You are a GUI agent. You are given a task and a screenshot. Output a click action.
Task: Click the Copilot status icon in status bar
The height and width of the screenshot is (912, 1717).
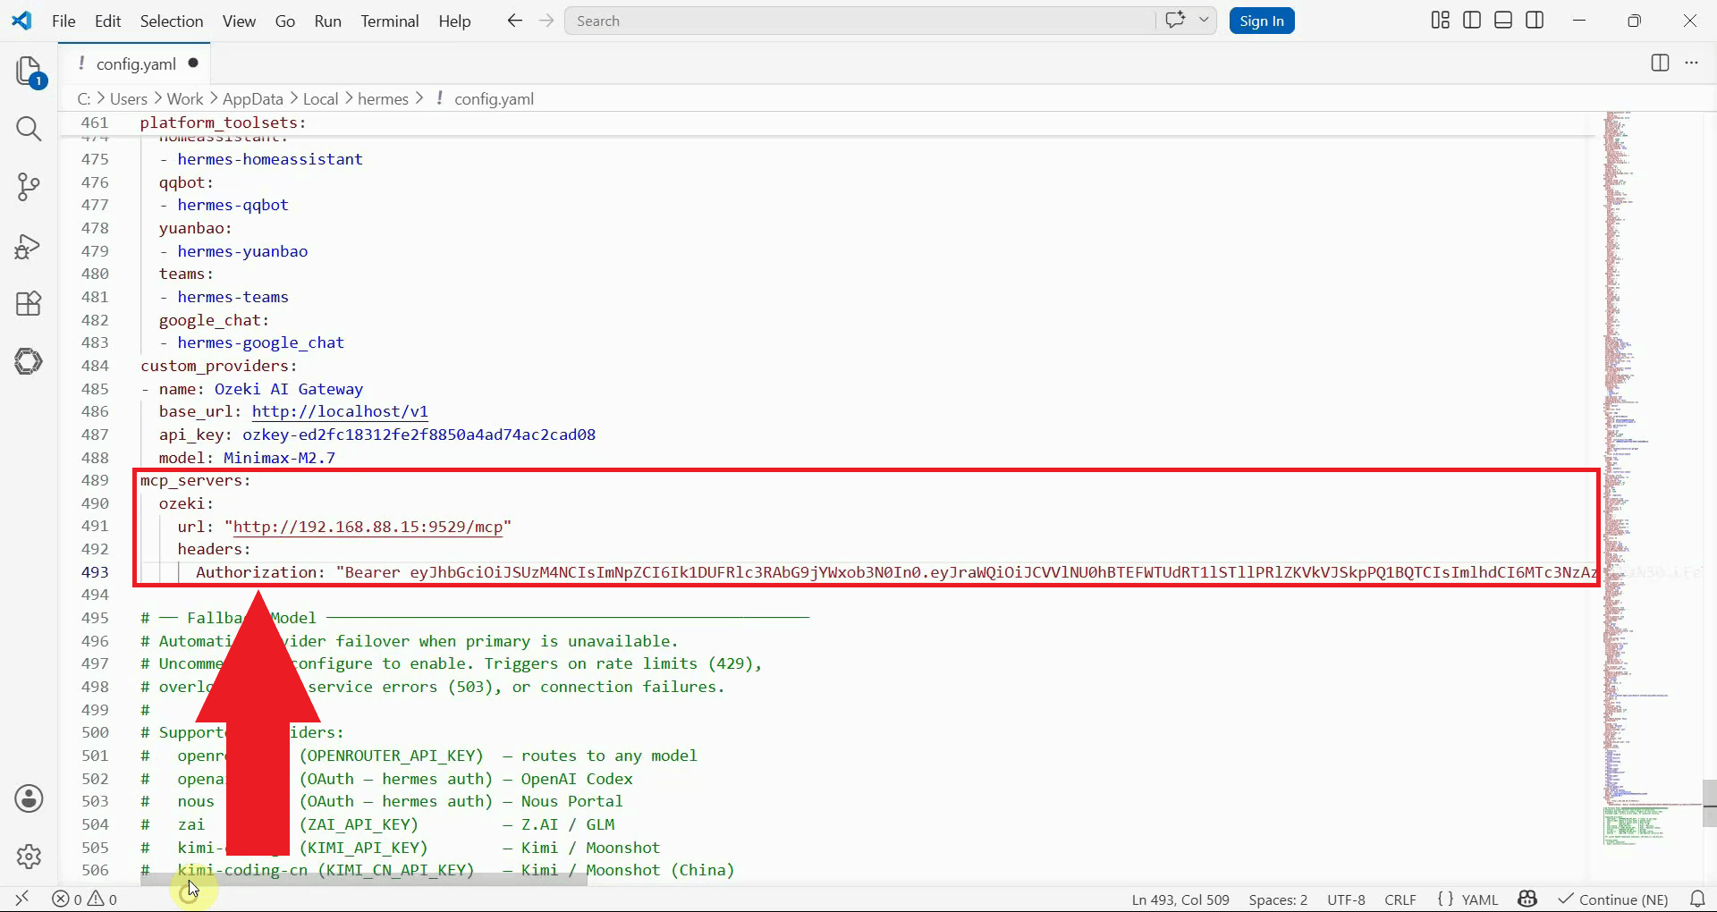tap(1527, 899)
